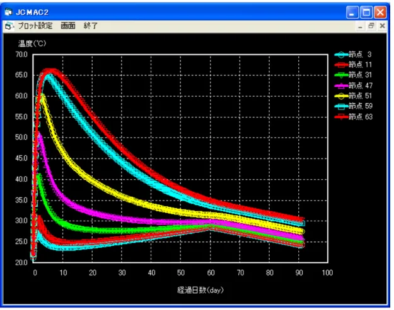The height and width of the screenshot is (310, 394).
Task: Click the JCMAC2 window title text
Action: [x=32, y=13]
